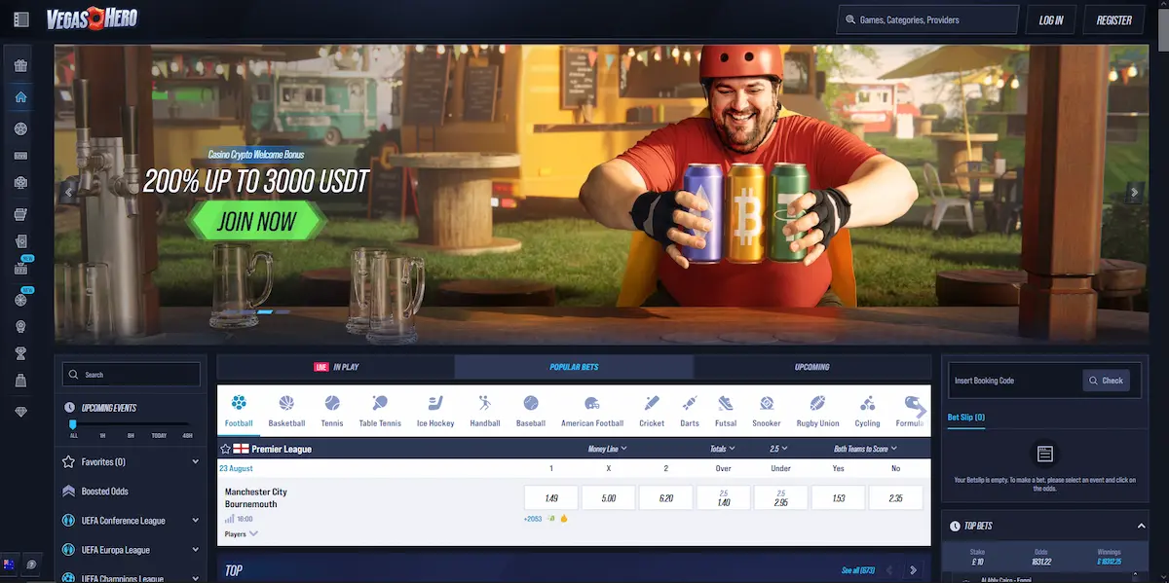Select Over 2.5 odds 1.40
Screen dimensions: 1169x583
pyautogui.click(x=724, y=497)
